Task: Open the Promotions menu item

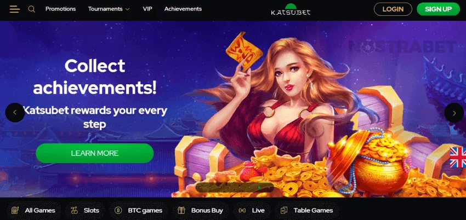Action: pos(61,9)
